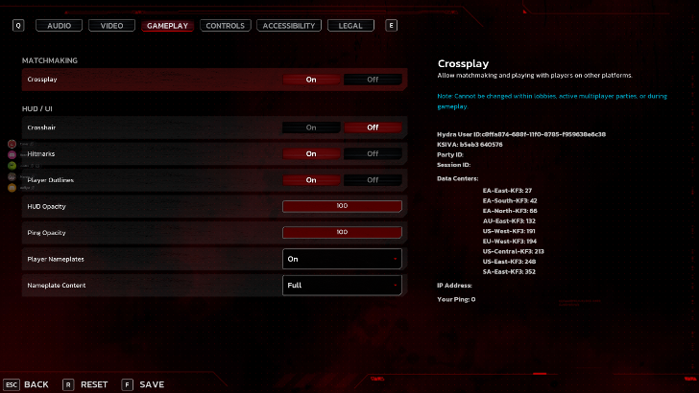Click the magenta Discord overlay avatar
699x393 pixels.
coord(12,154)
